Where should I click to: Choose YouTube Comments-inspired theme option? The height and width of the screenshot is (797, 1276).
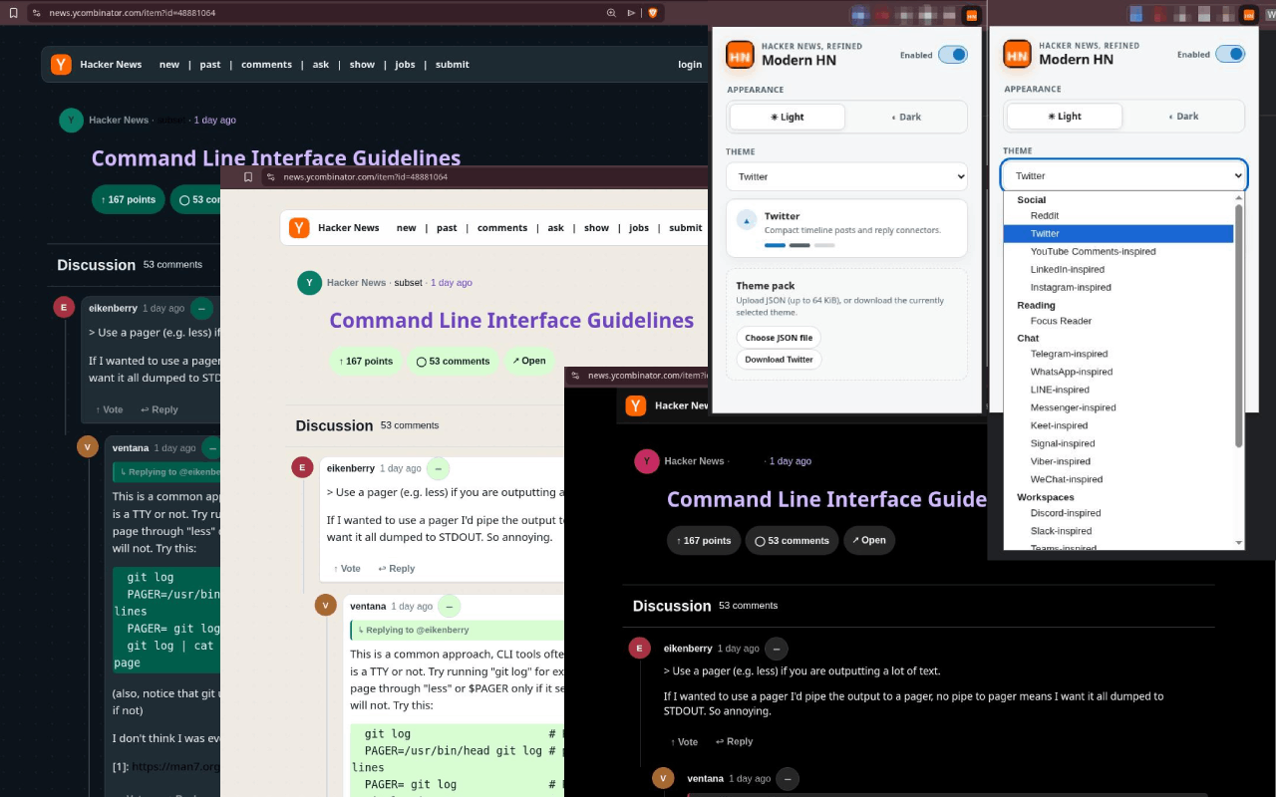coord(1118,251)
